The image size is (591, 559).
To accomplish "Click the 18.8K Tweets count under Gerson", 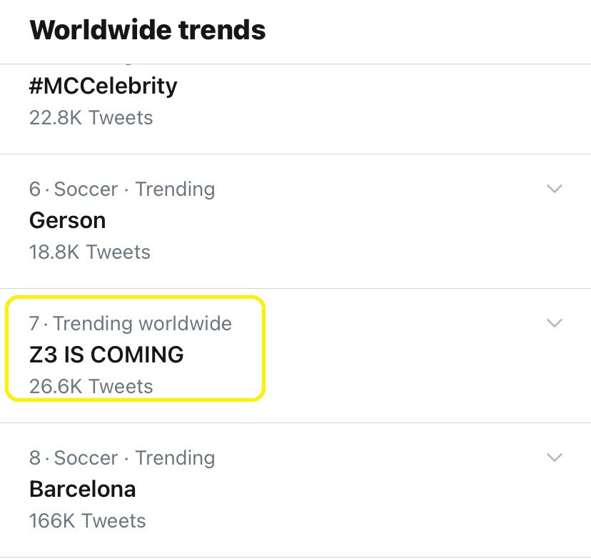I will [x=89, y=252].
